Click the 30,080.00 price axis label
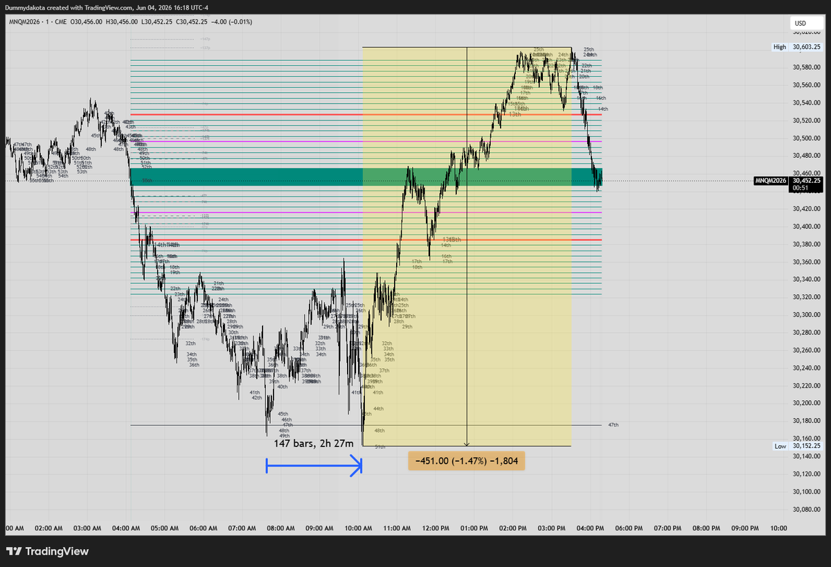Screen dimensions: 831x567 [x=807, y=509]
